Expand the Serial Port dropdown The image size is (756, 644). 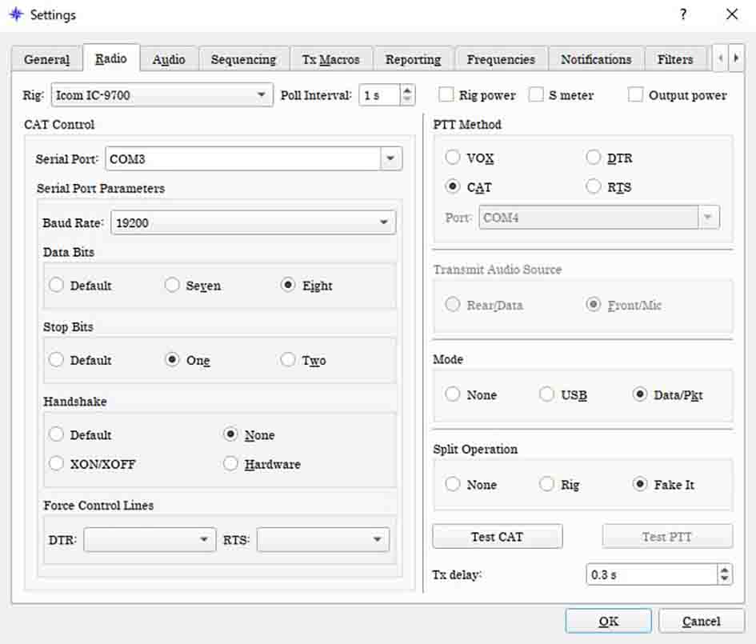click(x=390, y=158)
